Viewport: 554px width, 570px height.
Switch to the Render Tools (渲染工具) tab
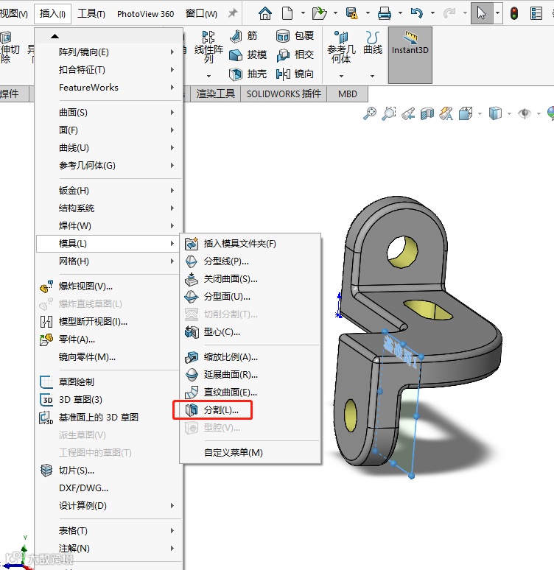tap(216, 94)
